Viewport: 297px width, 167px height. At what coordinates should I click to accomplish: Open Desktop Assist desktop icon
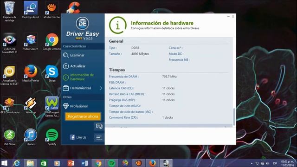pyautogui.click(x=31, y=10)
